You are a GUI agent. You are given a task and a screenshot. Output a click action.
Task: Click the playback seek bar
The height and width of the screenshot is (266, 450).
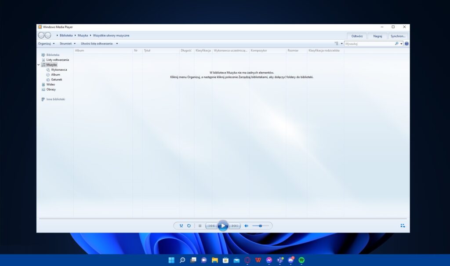[x=223, y=219]
